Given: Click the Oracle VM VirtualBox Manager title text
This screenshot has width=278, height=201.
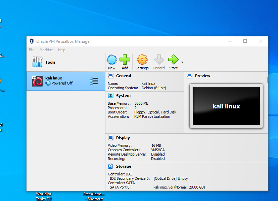Looking at the screenshot, I should pyautogui.click(x=63, y=41).
